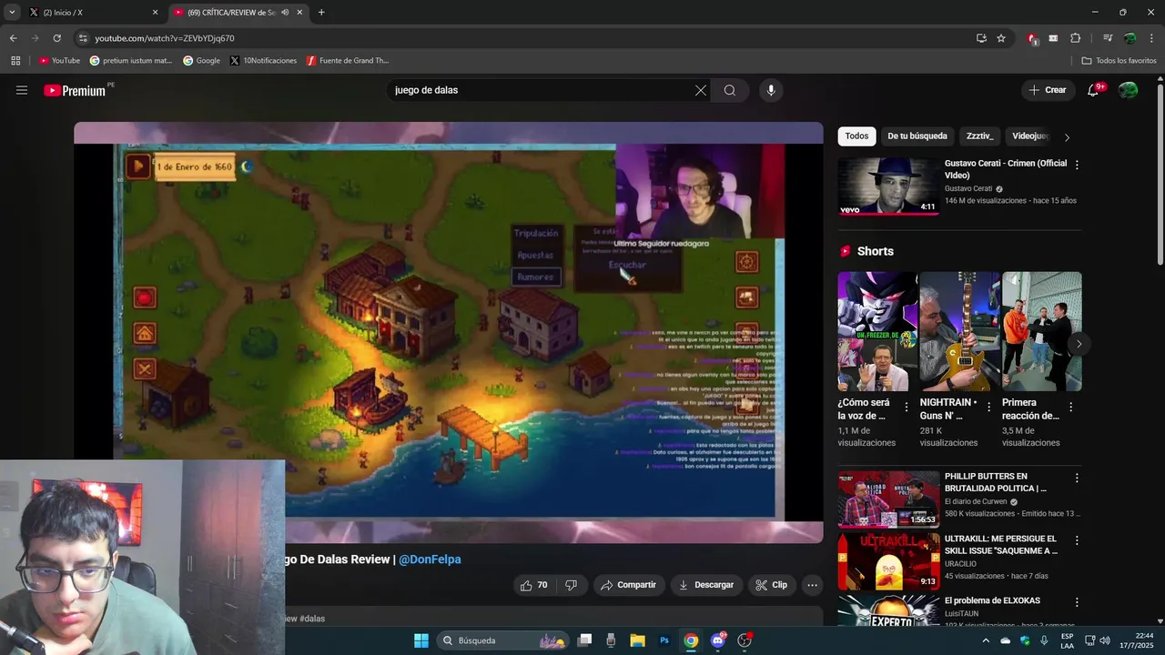The width and height of the screenshot is (1165, 655).
Task: Open Chrome extensions puzzle icon
Action: pos(1075,38)
